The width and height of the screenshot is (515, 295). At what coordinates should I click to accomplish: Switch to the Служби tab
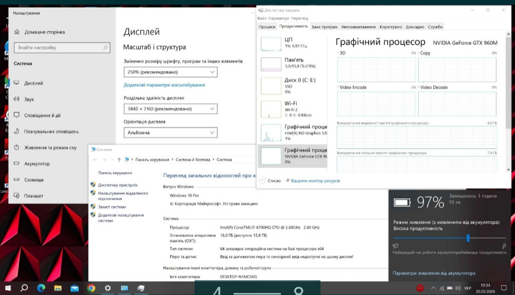point(435,27)
